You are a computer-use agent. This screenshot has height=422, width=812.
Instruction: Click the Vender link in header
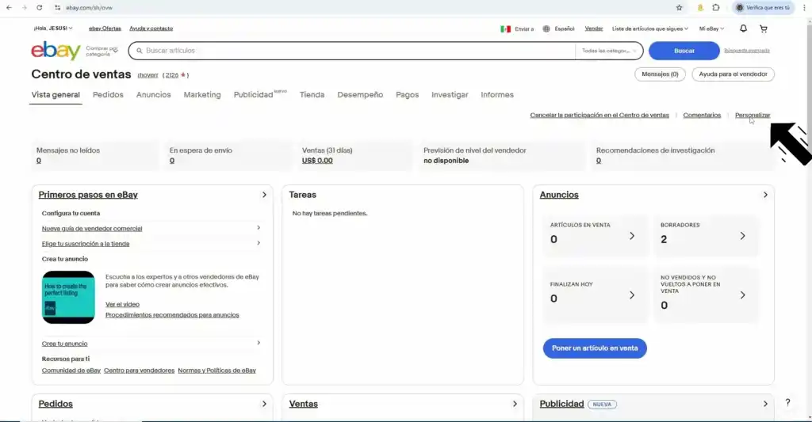click(x=593, y=29)
